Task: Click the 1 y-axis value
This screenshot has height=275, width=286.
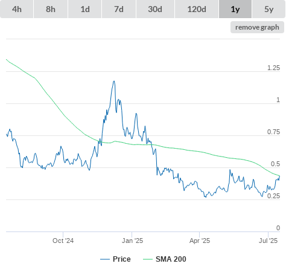Action: (x=278, y=100)
